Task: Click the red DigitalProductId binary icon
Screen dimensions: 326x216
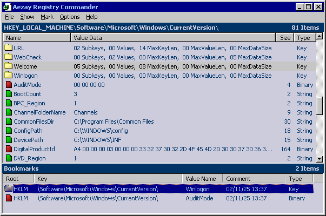Action: [x=9, y=148]
